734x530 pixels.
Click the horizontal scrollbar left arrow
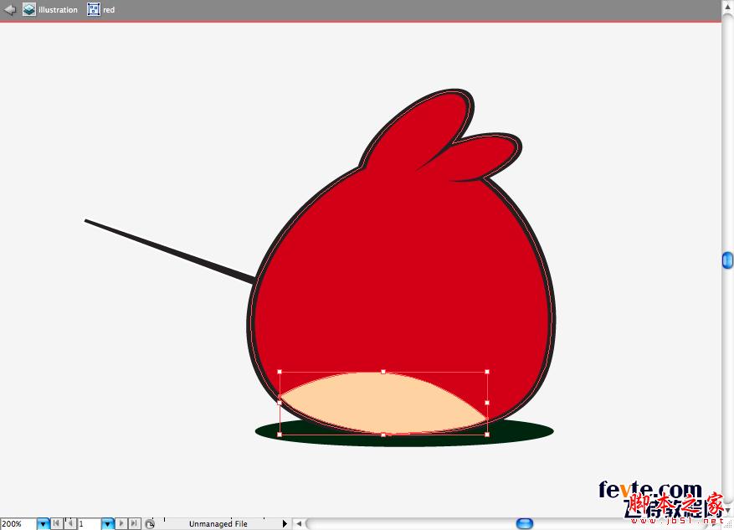(299, 524)
